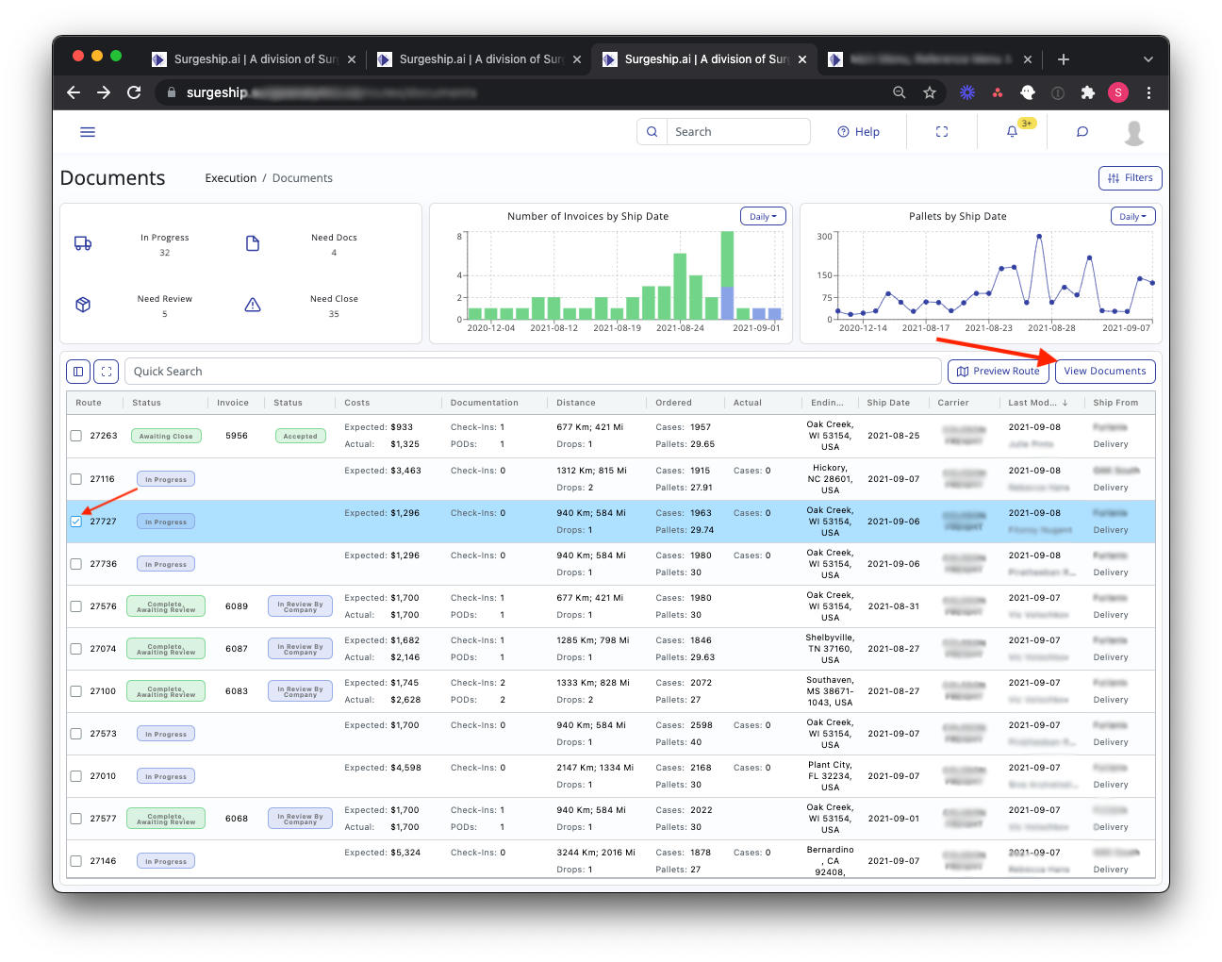Image resolution: width=1222 pixels, height=962 pixels.
Task: Open the chat messages icon
Action: click(x=1082, y=132)
